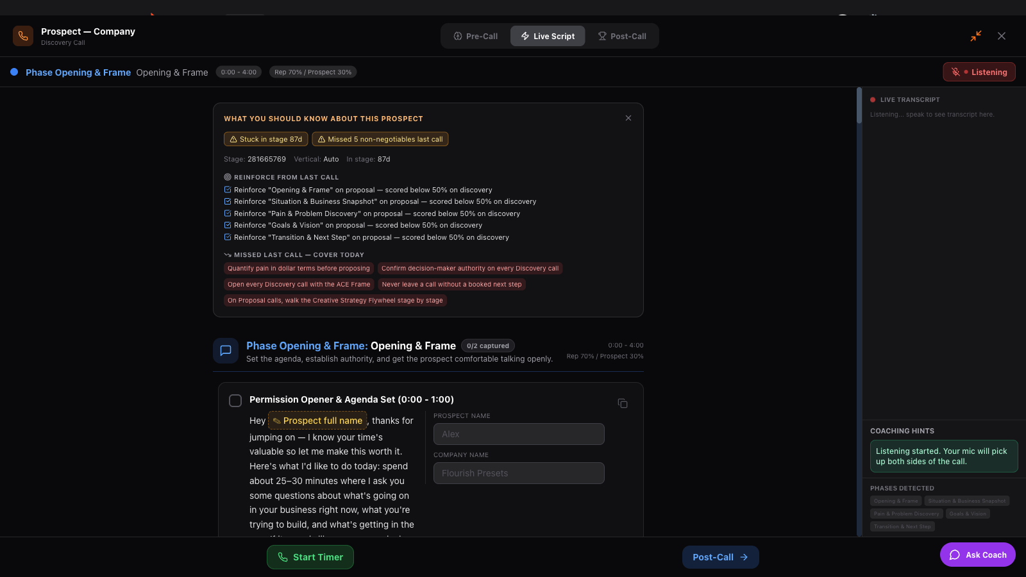Screen dimensions: 1026x577
Task: Click the 'Stuck in stage 87d' warning badge
Action: [265, 139]
